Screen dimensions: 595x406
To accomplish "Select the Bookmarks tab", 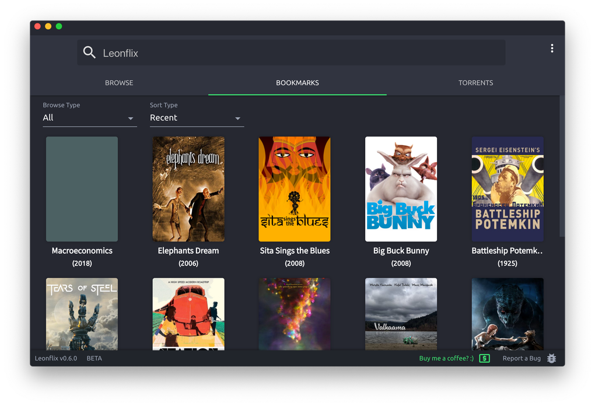I will point(297,83).
